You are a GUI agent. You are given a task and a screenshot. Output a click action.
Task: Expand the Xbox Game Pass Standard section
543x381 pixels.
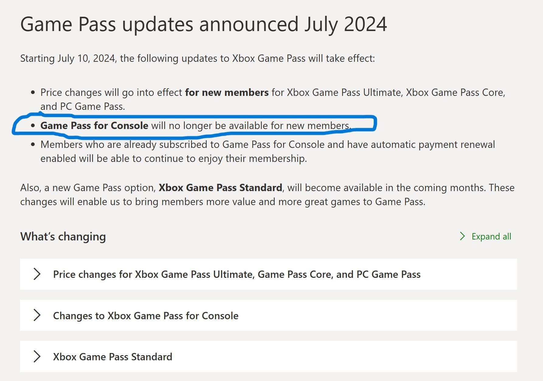click(112, 357)
